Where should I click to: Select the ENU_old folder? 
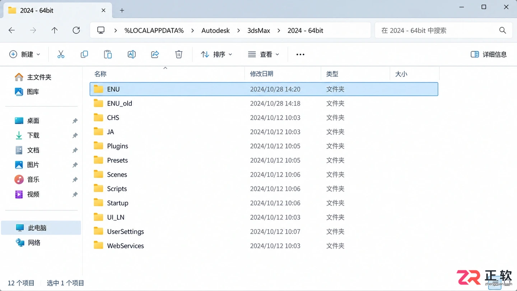pos(264,103)
